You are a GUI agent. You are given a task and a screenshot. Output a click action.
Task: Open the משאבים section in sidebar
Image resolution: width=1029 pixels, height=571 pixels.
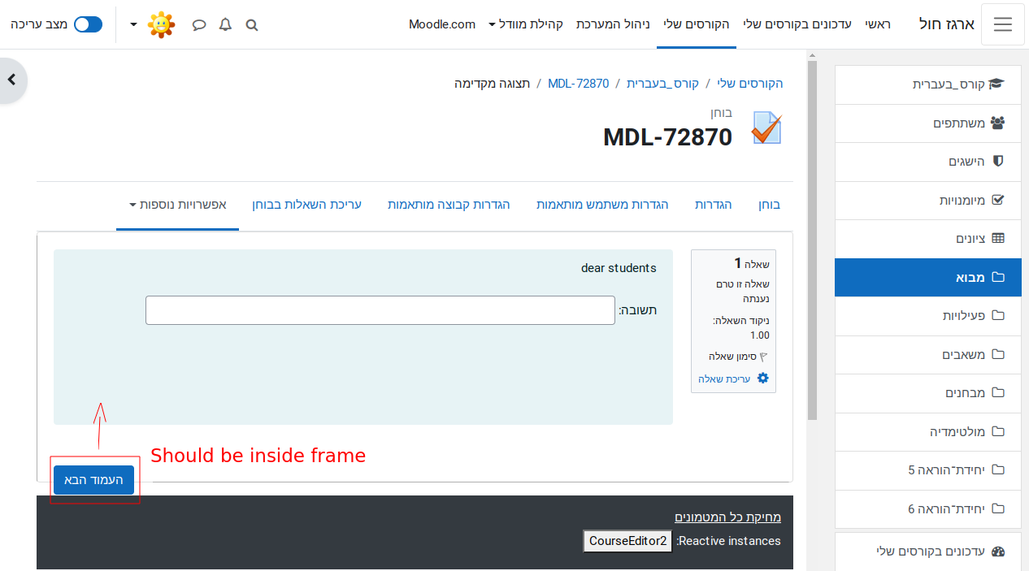click(928, 355)
